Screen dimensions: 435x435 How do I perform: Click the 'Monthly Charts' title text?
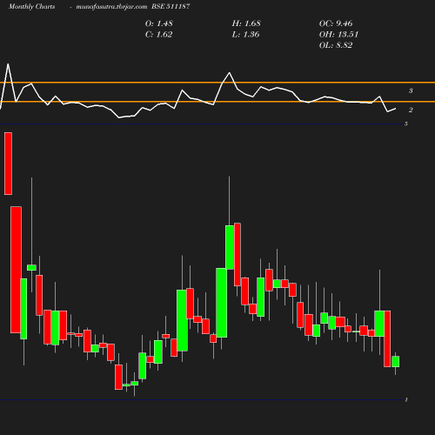tap(32, 6)
